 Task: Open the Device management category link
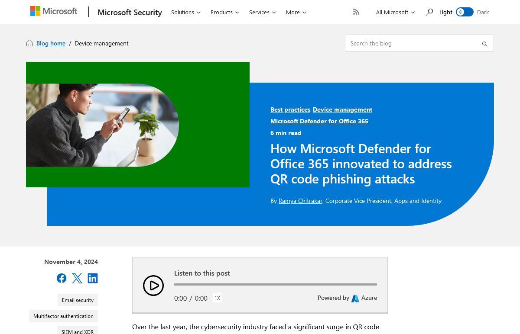(x=342, y=109)
